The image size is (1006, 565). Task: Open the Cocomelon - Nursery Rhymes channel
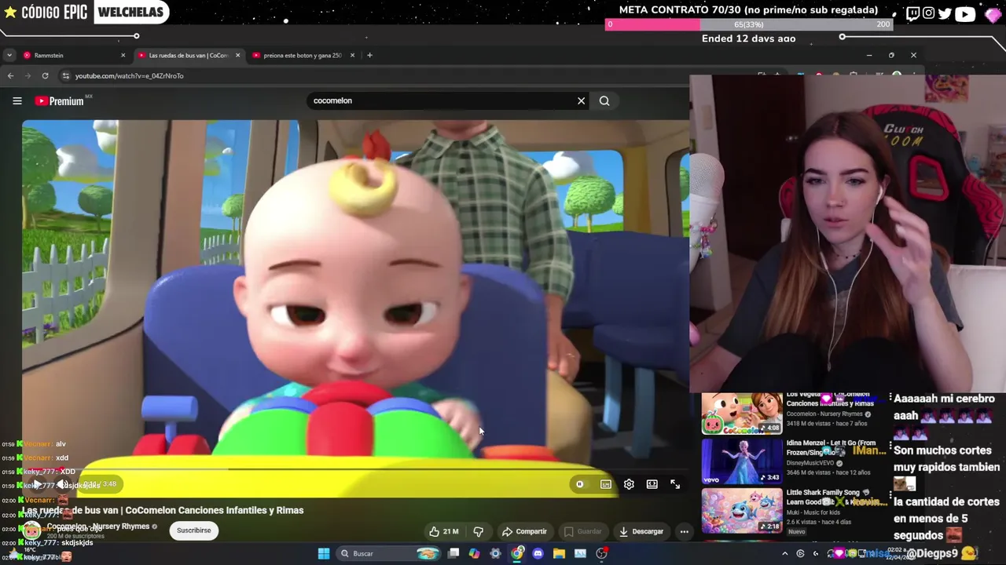[98, 527]
